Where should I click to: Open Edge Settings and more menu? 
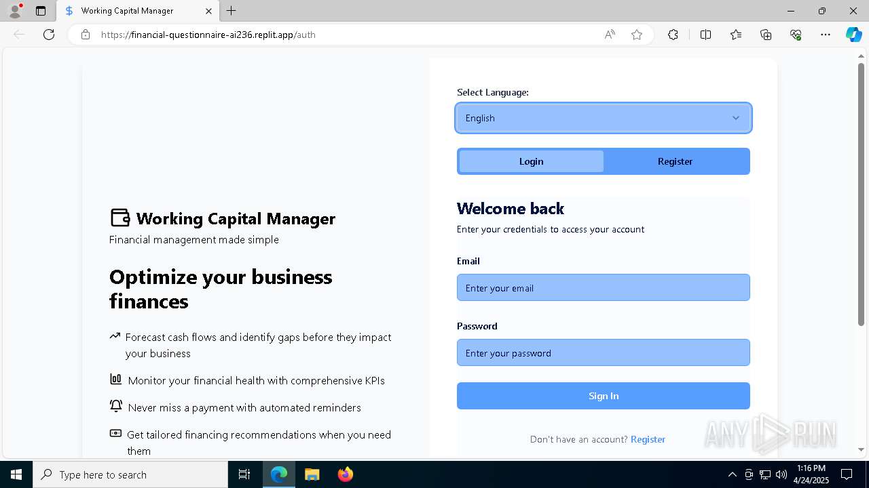coord(826,35)
